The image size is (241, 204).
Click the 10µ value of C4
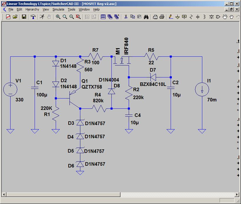tap(135, 123)
